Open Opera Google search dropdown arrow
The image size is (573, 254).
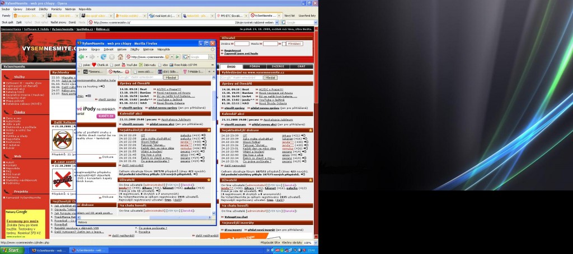pyautogui.click(x=316, y=22)
